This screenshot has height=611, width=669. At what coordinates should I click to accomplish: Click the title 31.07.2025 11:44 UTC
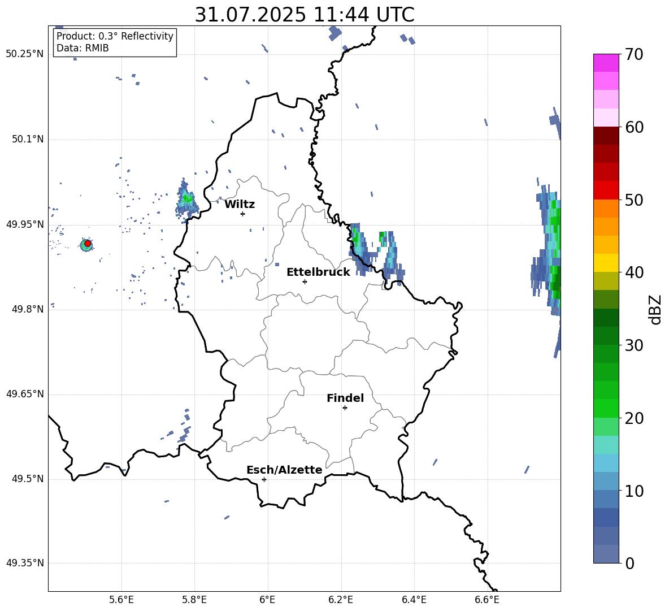305,15
